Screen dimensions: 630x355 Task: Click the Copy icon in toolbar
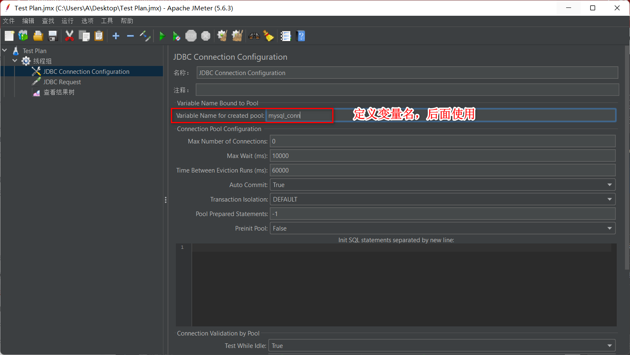tap(84, 36)
